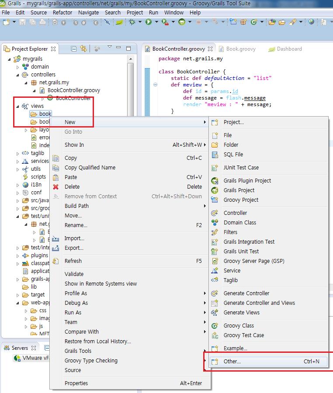
Task: Collapse the mygrails project node
Action: [9, 59]
